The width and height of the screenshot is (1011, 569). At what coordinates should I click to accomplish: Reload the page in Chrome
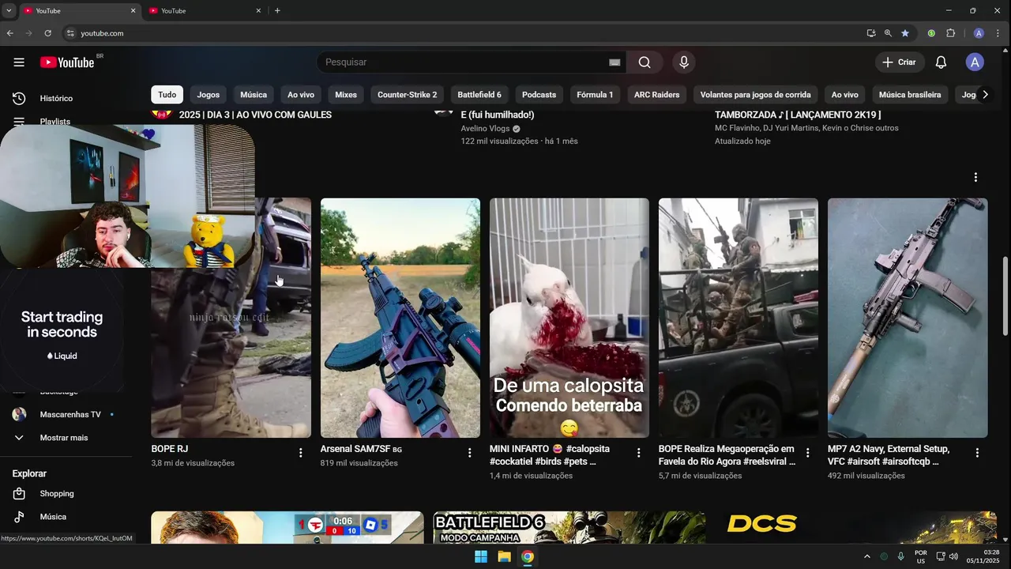(47, 33)
